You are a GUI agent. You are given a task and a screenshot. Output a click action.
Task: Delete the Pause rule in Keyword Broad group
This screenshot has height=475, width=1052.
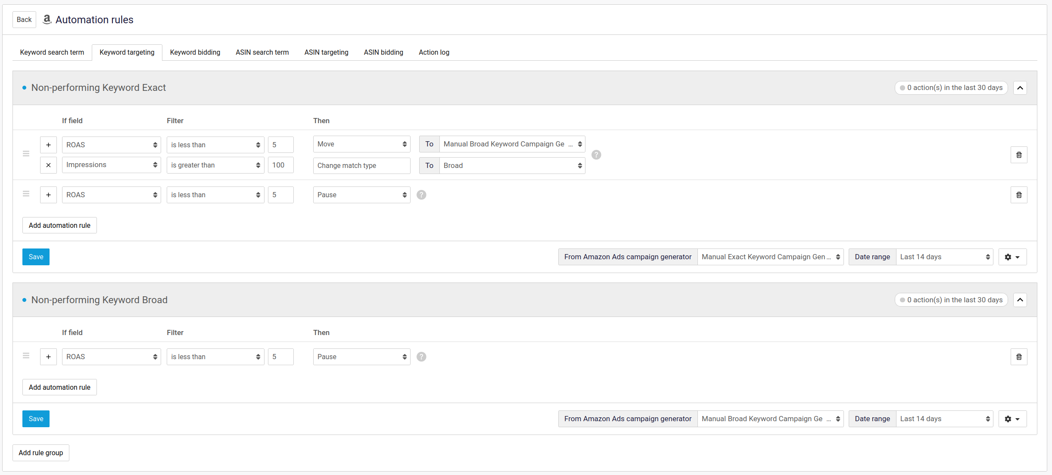(1018, 357)
